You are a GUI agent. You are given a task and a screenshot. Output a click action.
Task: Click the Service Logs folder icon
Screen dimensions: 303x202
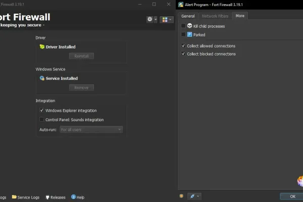point(14,197)
